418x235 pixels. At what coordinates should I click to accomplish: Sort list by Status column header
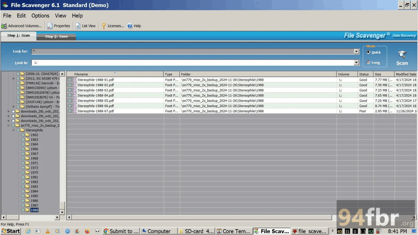(366, 74)
